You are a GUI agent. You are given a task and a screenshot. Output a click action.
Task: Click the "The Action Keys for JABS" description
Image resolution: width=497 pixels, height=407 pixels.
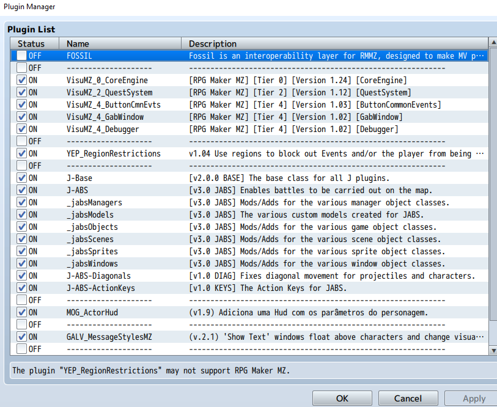(x=268, y=288)
